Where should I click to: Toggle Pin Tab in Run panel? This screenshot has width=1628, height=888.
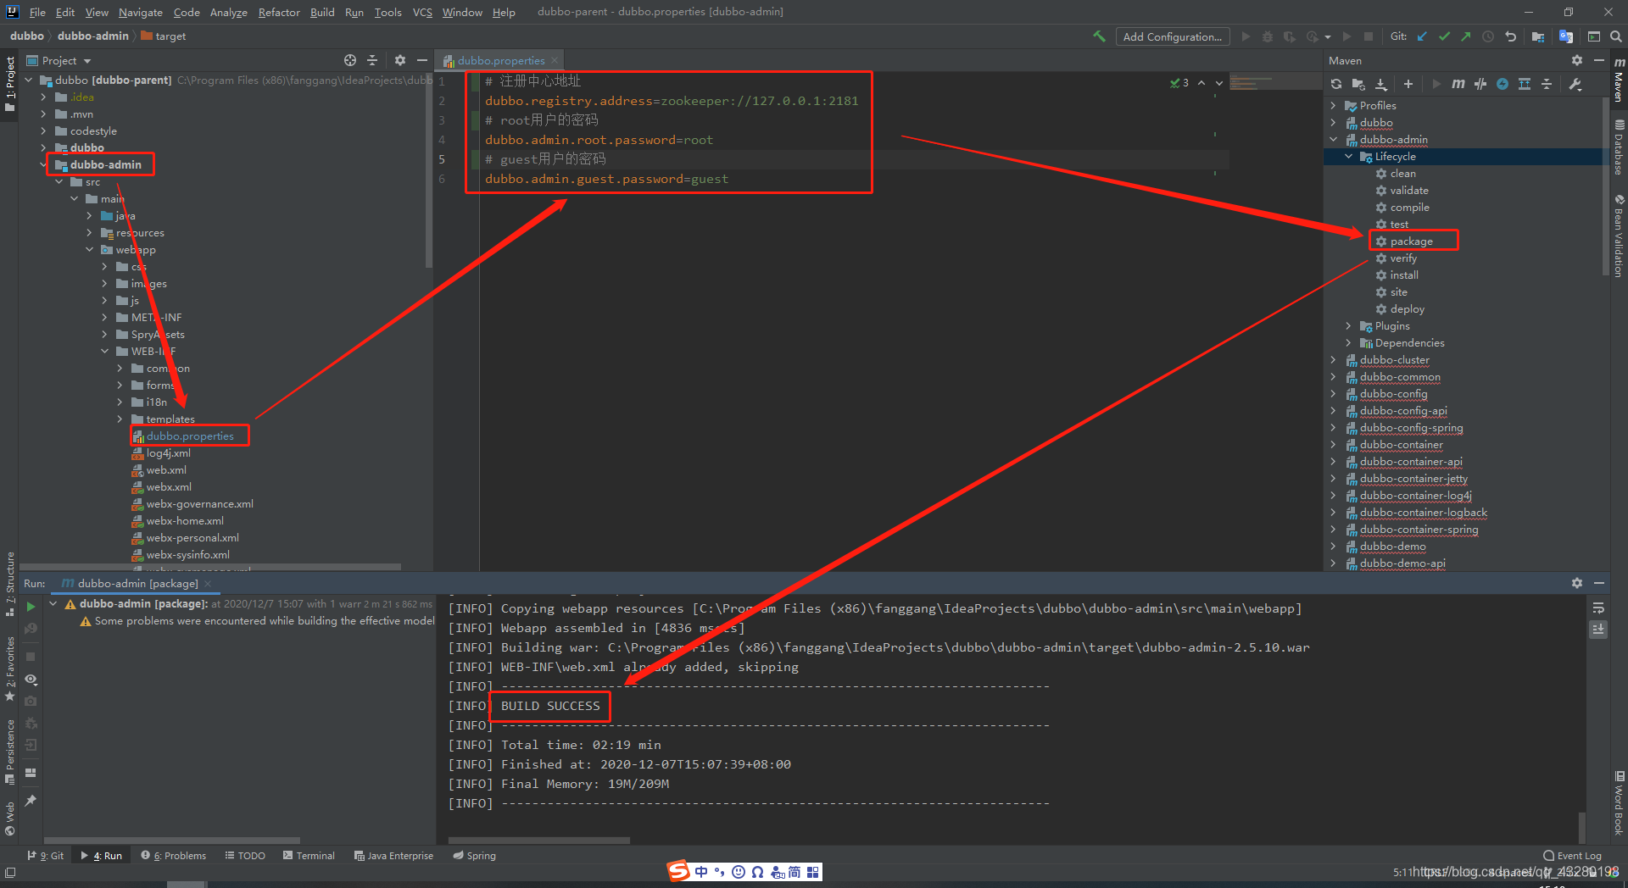coord(31,801)
